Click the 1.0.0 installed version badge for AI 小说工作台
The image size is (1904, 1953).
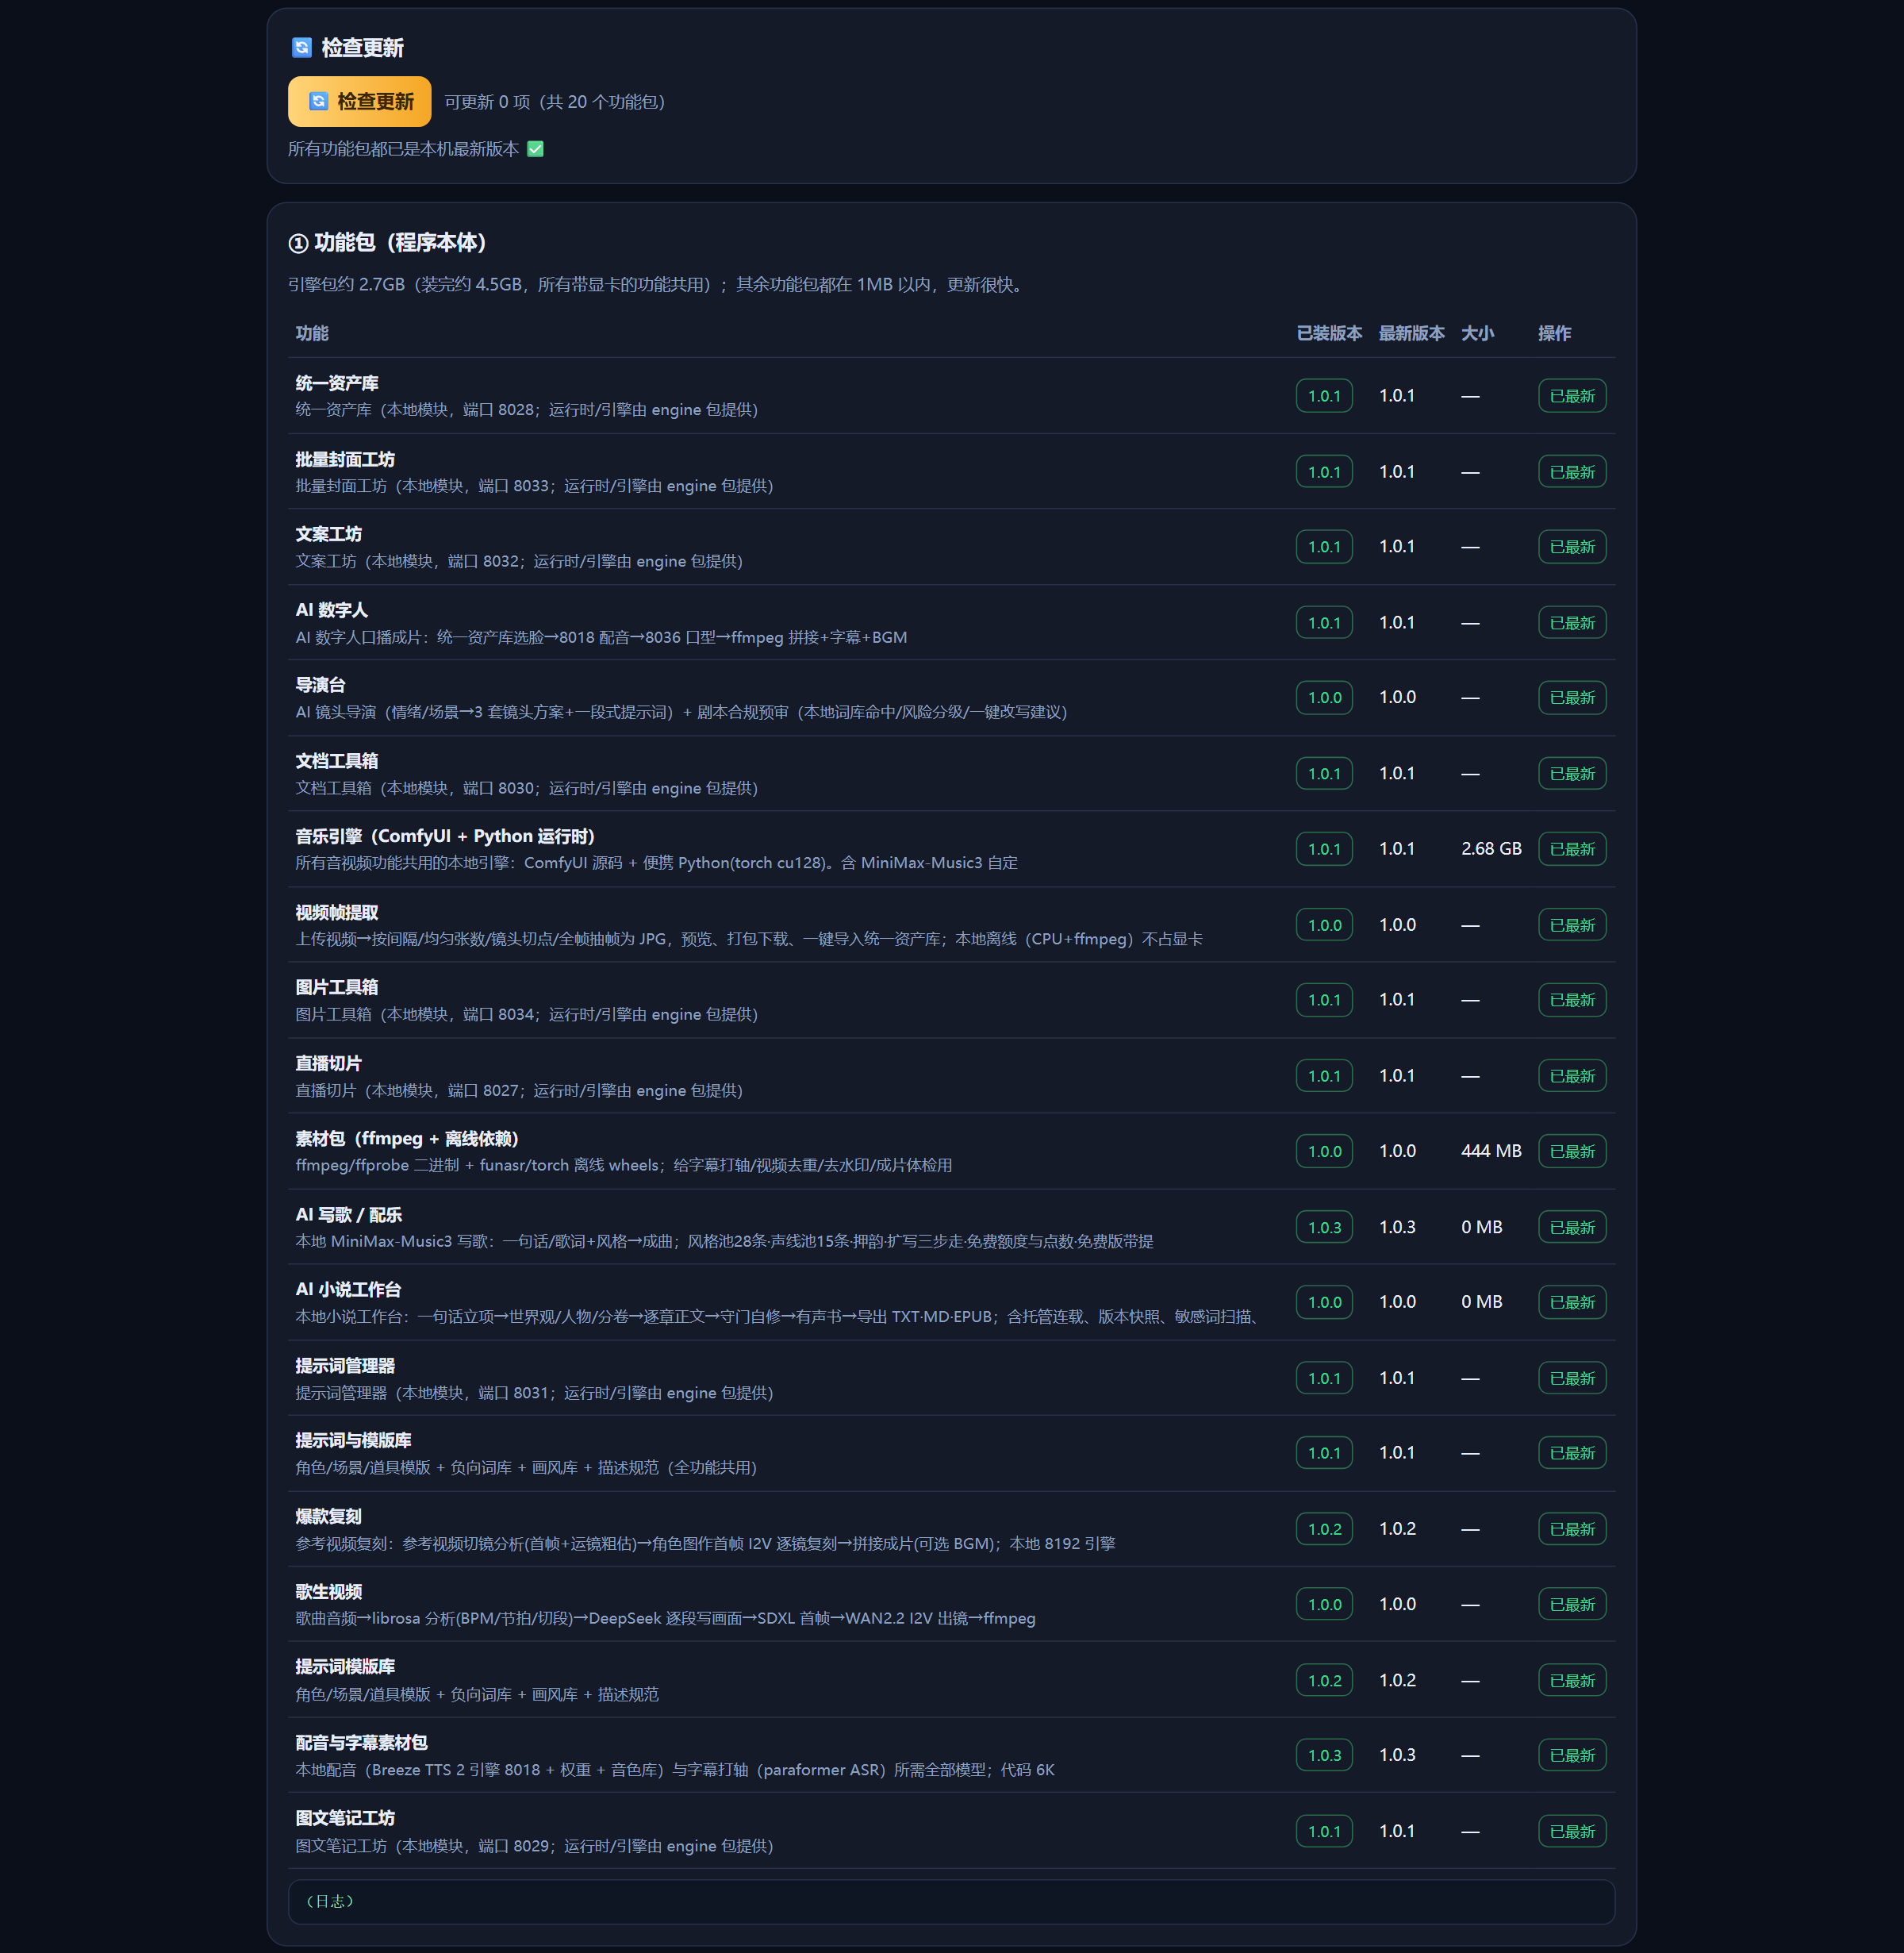[1324, 1301]
